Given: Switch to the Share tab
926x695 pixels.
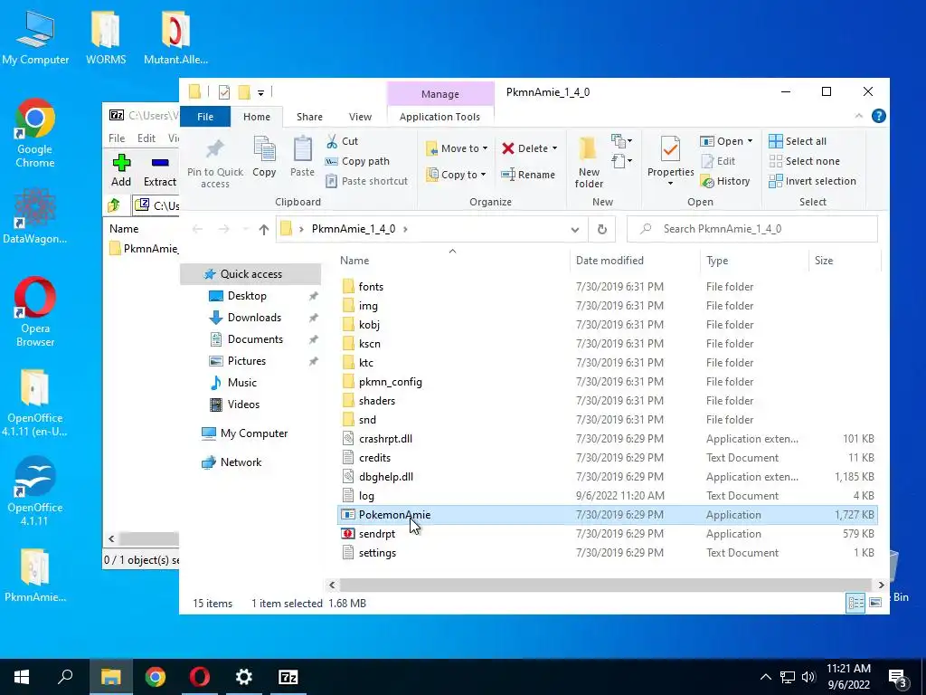Looking at the screenshot, I should pyautogui.click(x=309, y=117).
